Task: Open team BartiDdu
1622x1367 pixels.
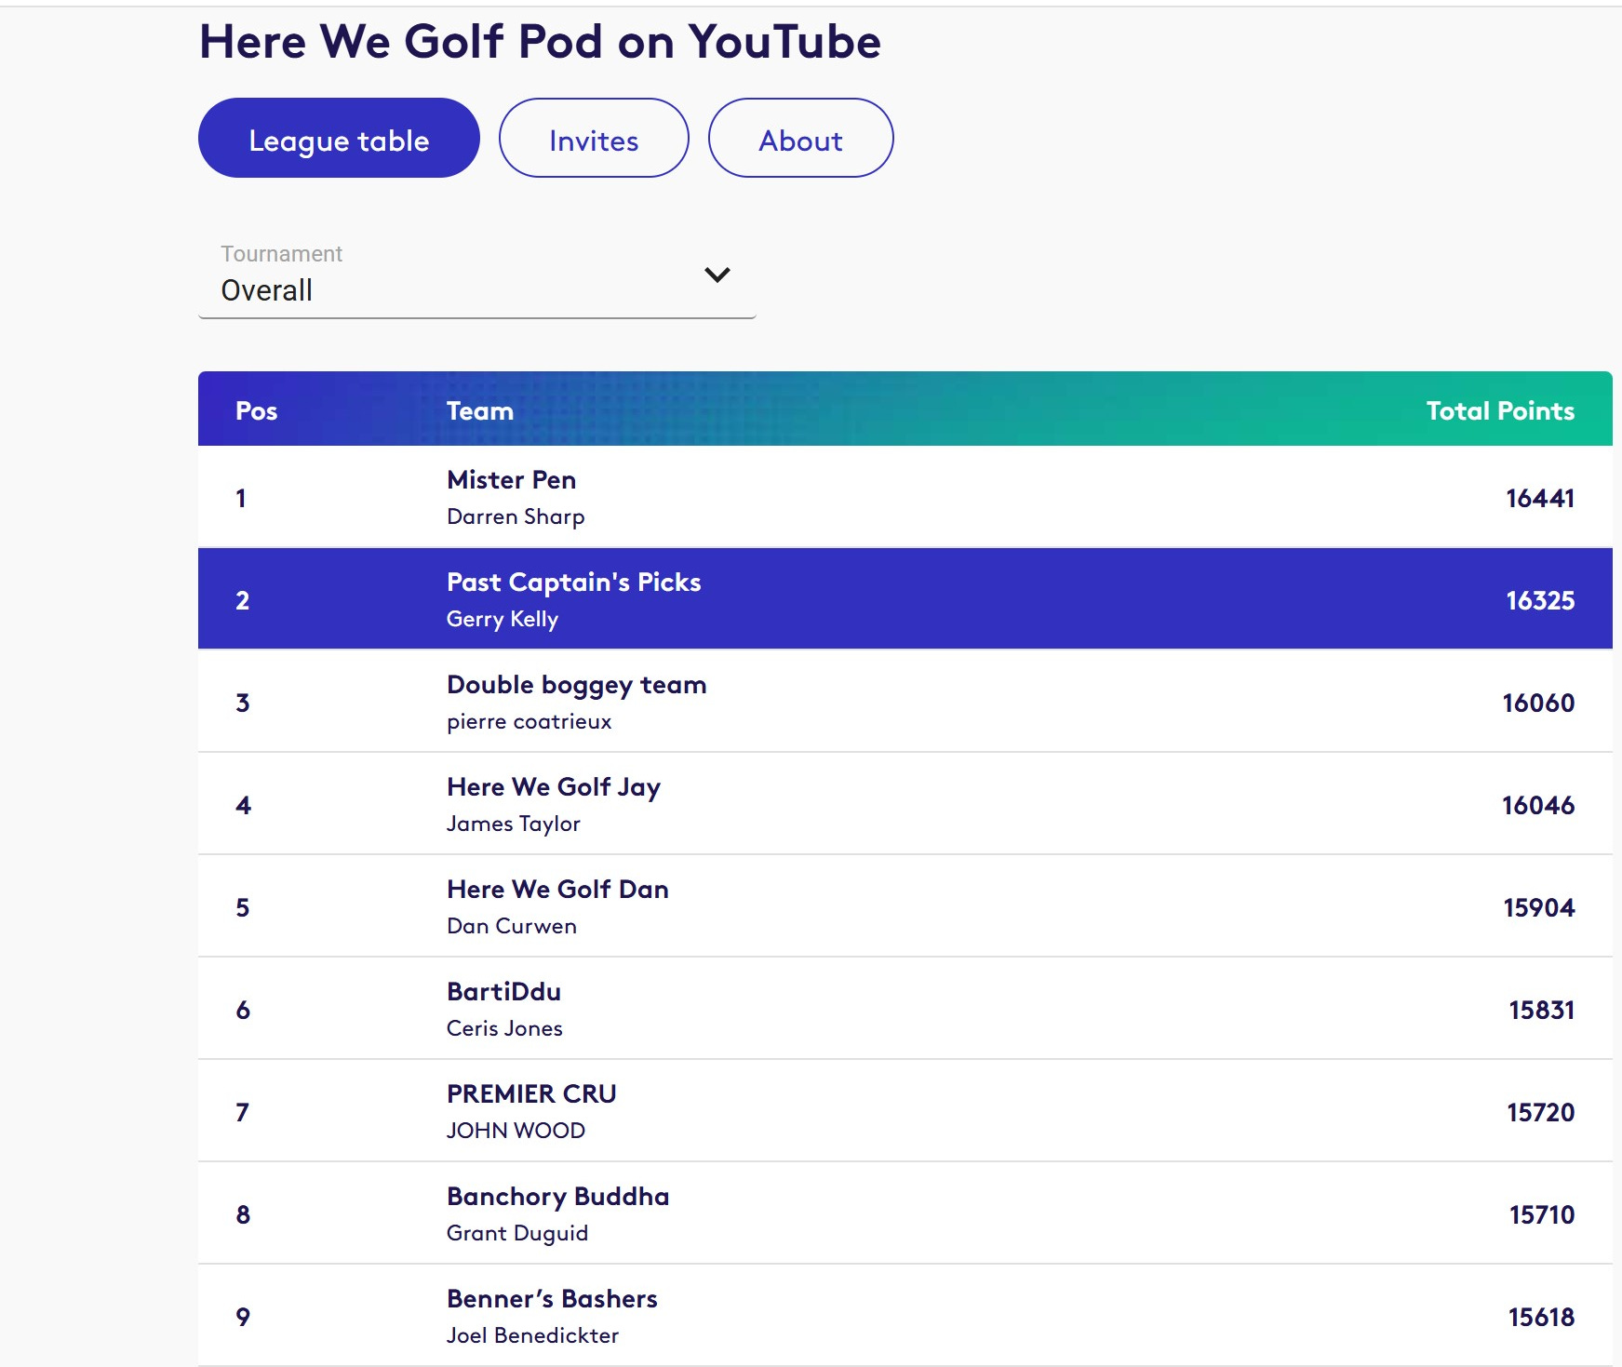Action: pos(503,991)
